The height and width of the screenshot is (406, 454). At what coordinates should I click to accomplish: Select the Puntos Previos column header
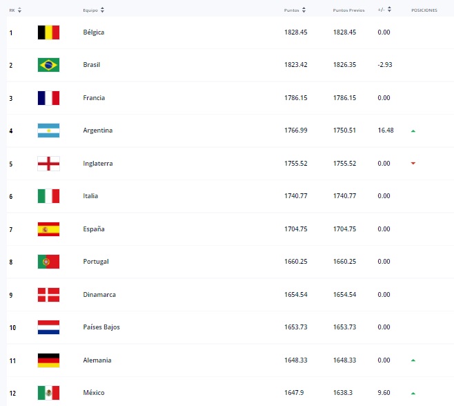348,10
